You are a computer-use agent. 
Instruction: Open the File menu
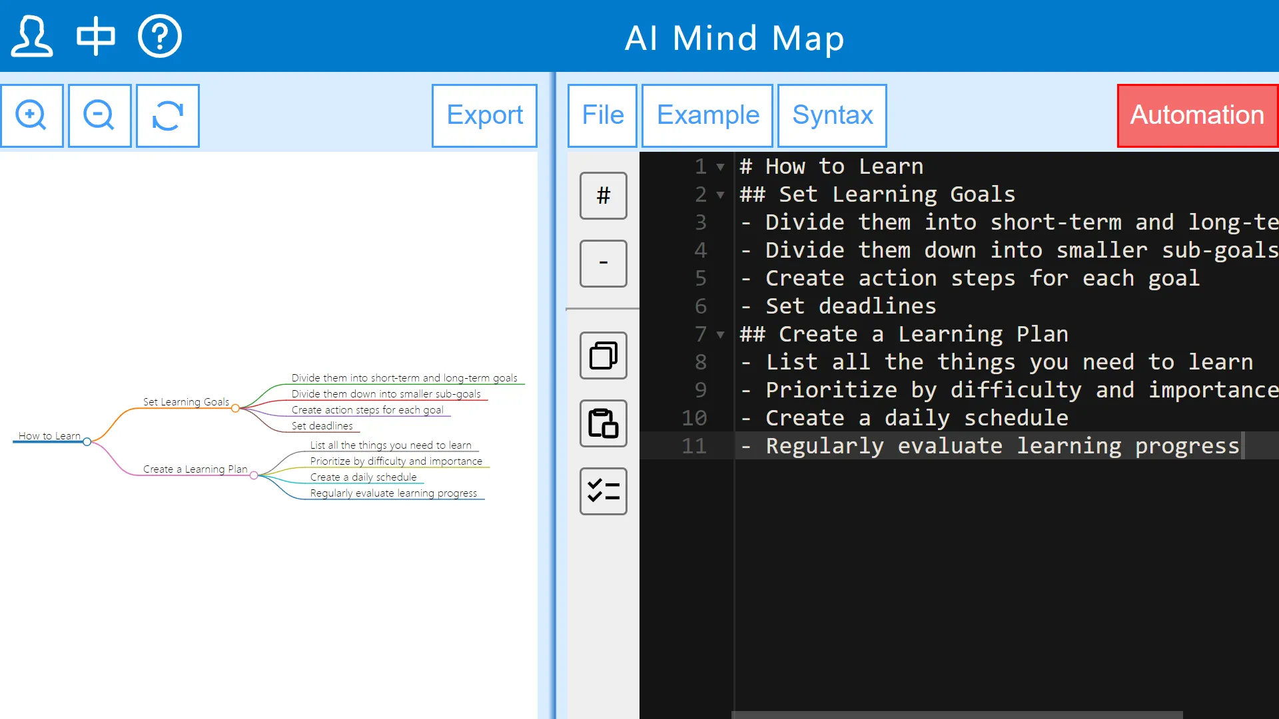(602, 115)
